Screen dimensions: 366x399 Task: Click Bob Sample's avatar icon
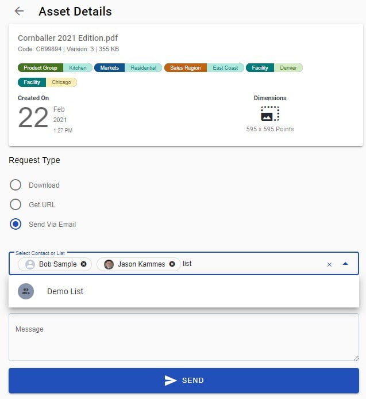tap(30, 264)
